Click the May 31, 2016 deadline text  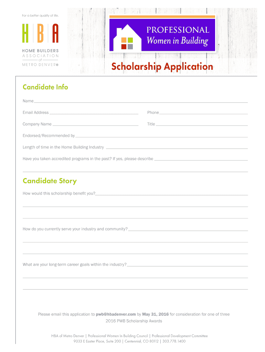coord(156,314)
